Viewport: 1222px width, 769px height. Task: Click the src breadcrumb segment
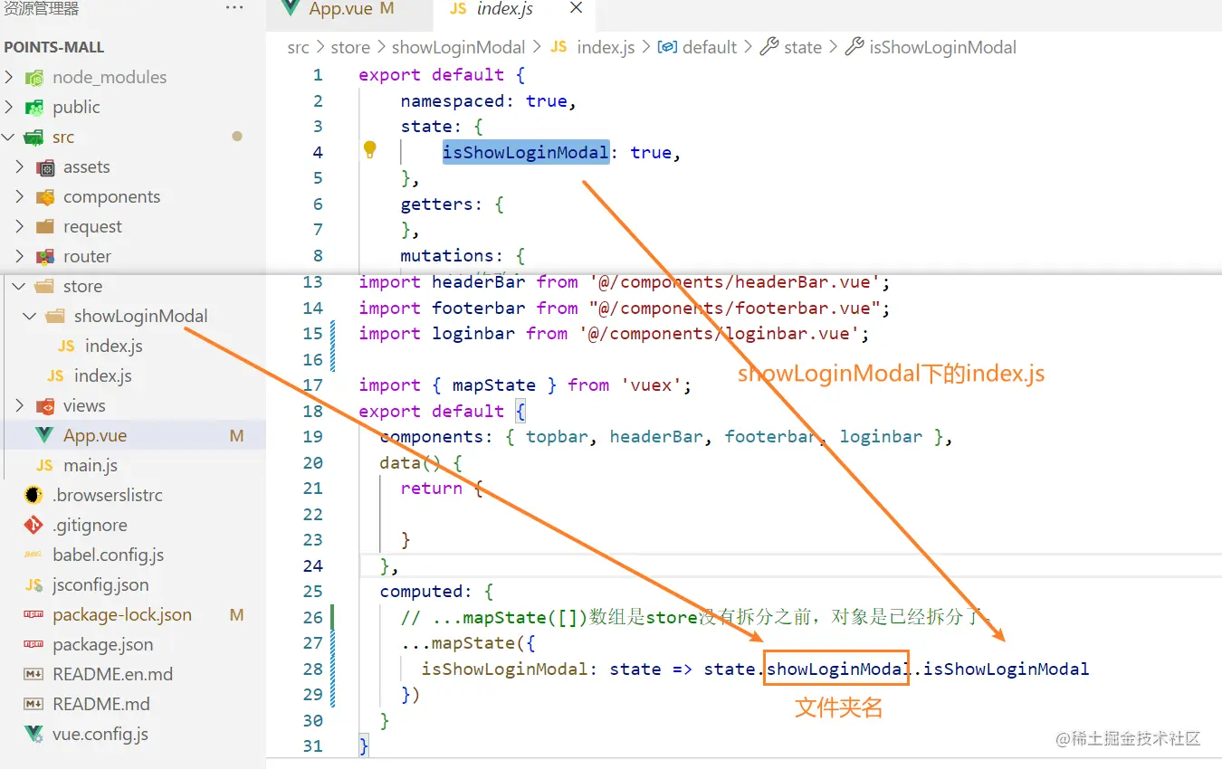tap(298, 48)
